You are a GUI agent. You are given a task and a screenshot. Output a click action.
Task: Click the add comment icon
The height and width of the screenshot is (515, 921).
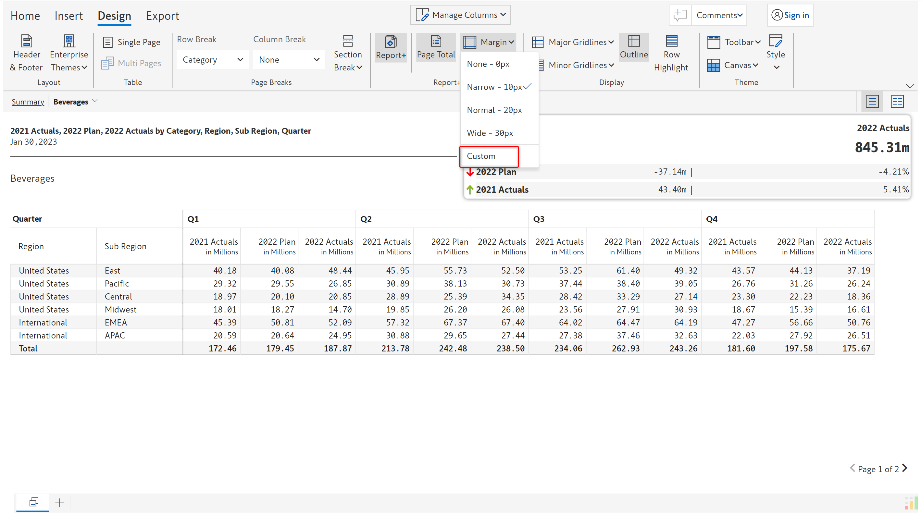click(x=680, y=15)
